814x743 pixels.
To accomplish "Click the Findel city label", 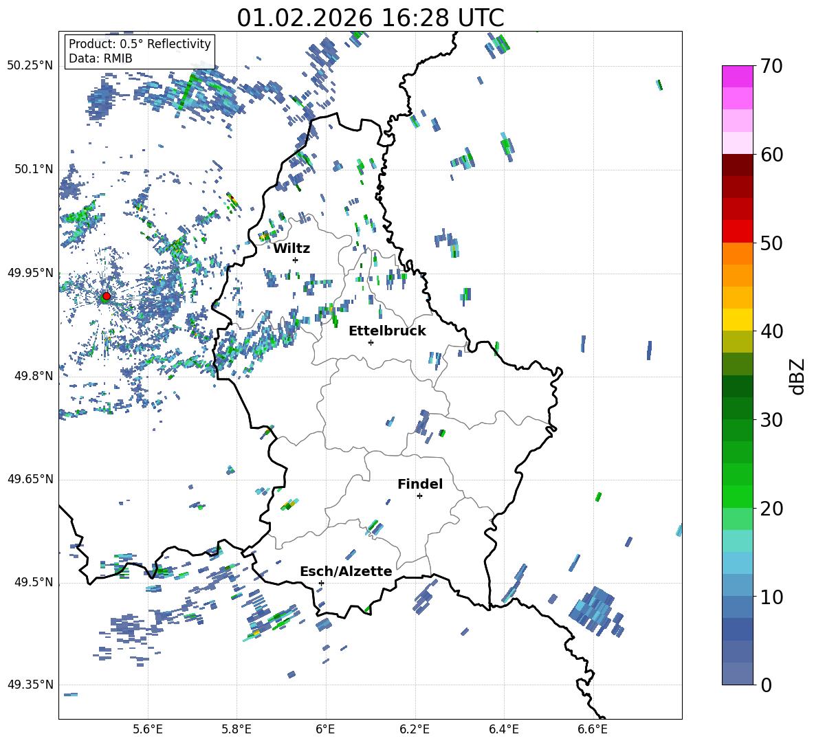I will [420, 484].
